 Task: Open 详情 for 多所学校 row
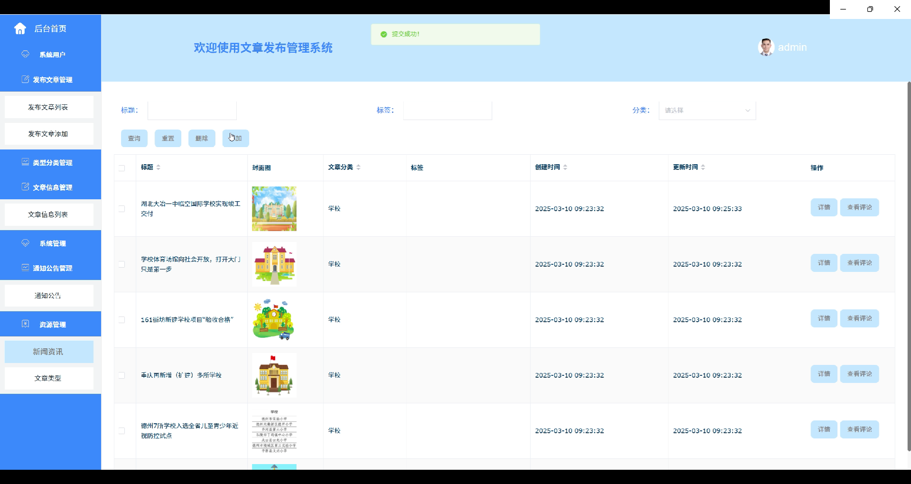tap(824, 374)
